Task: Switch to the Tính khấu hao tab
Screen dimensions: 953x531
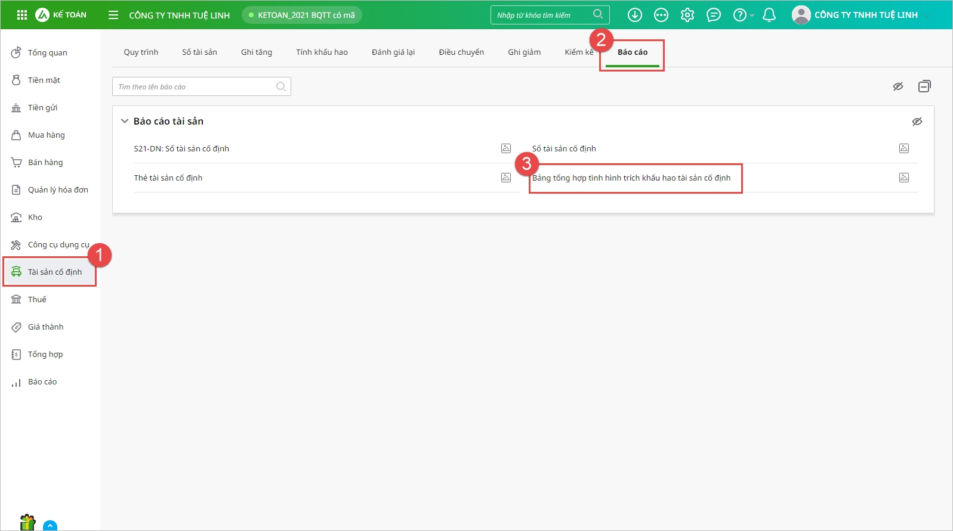Action: click(x=322, y=52)
